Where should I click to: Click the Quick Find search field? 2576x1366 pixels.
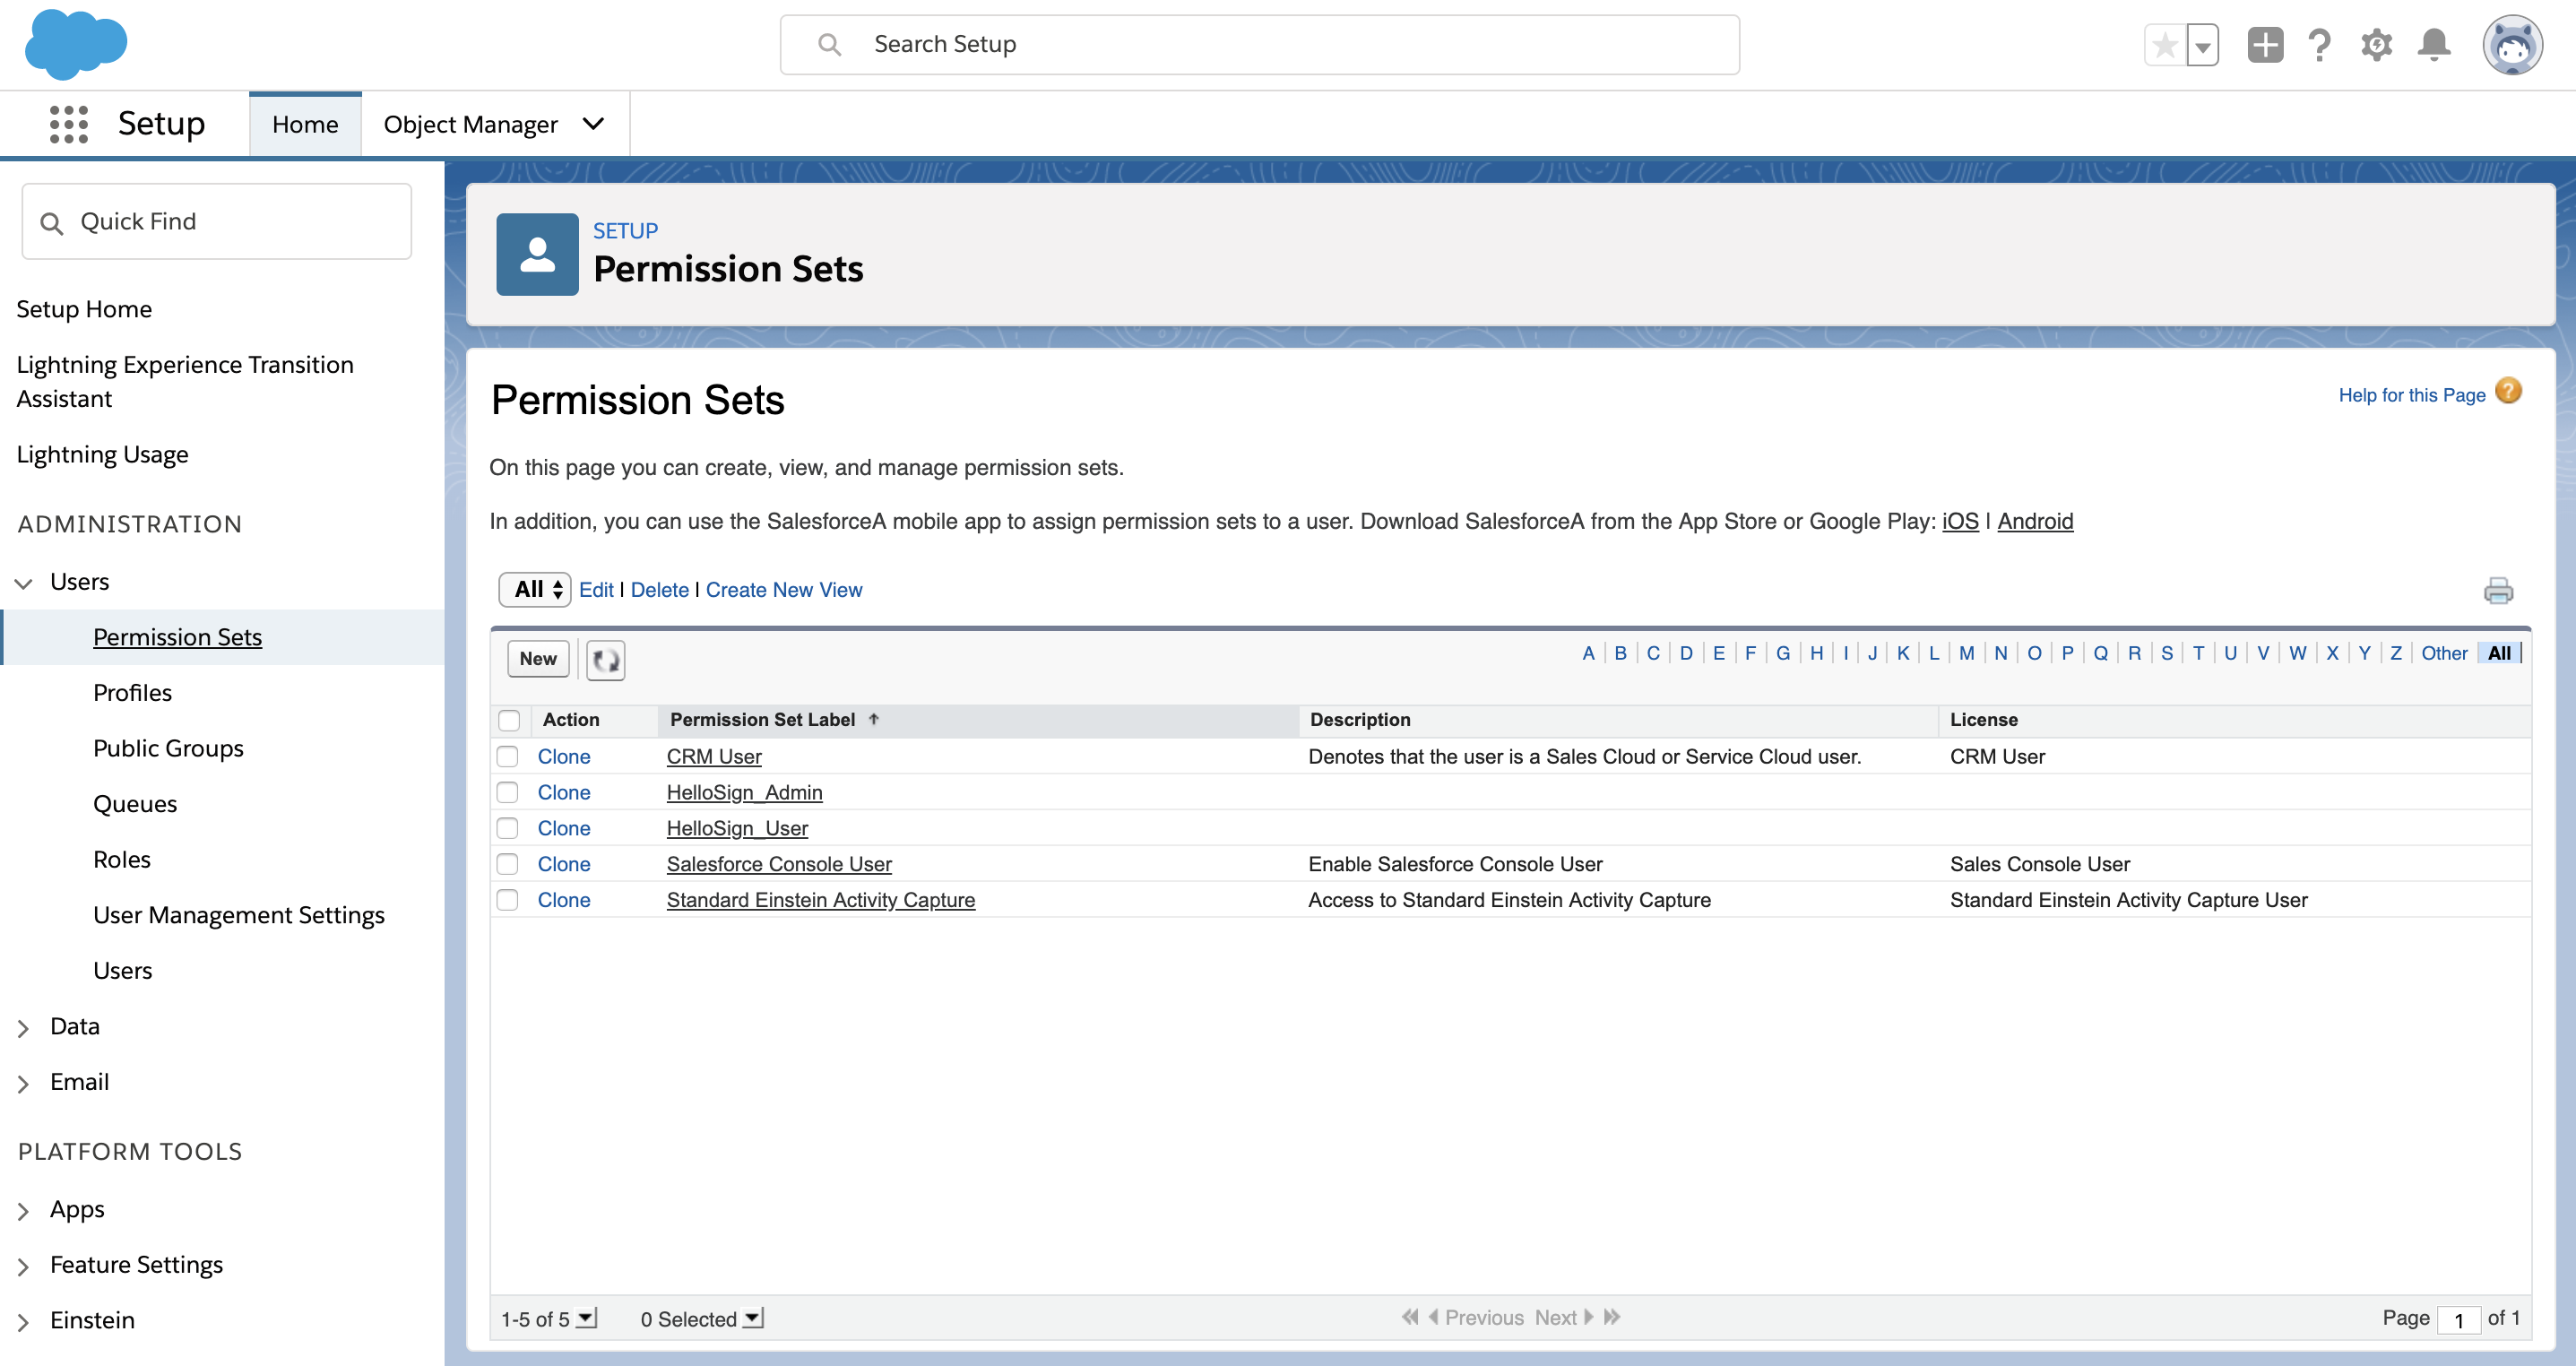pos(217,222)
